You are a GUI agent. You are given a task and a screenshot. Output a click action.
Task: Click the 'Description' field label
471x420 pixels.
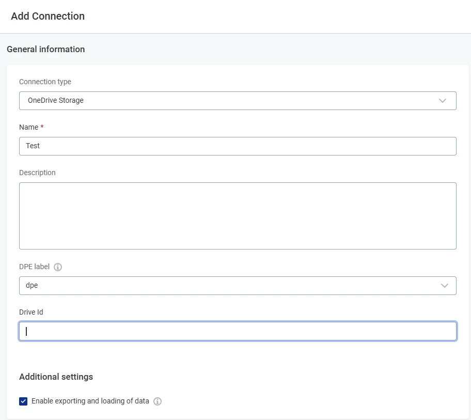[x=37, y=173]
